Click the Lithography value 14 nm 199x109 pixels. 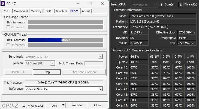coord(187,38)
